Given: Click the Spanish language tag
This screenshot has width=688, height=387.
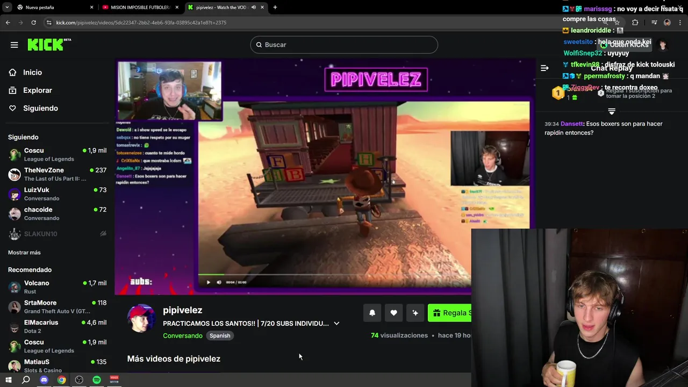Looking at the screenshot, I should click(220, 335).
